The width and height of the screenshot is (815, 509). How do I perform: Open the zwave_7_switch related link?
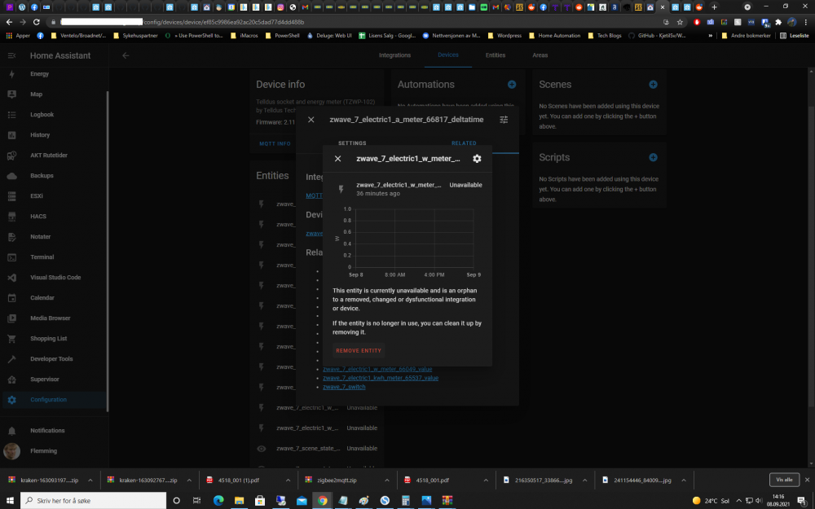[x=344, y=387]
